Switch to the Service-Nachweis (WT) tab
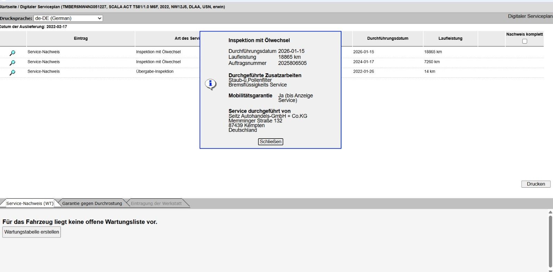The height and width of the screenshot is (272, 553). coord(30,204)
